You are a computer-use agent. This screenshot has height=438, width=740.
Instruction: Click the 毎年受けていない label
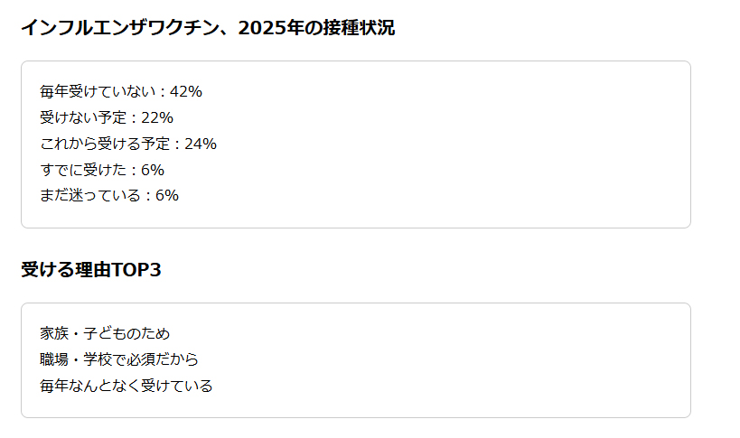(x=98, y=91)
